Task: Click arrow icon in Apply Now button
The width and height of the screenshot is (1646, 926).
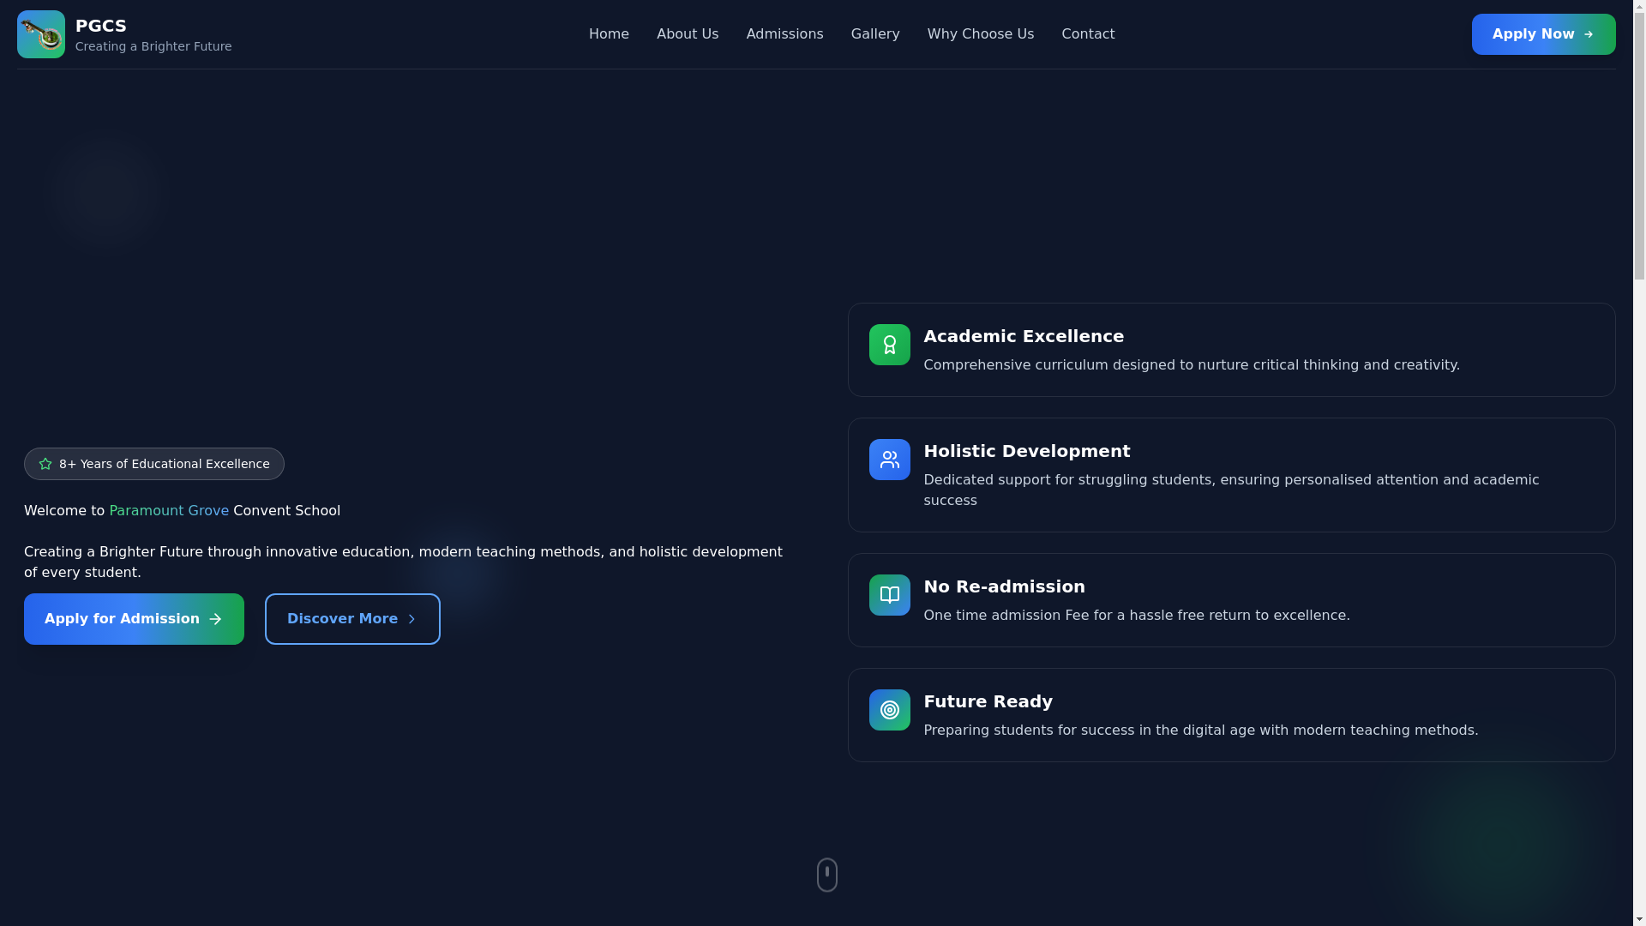Action: click(x=1589, y=34)
